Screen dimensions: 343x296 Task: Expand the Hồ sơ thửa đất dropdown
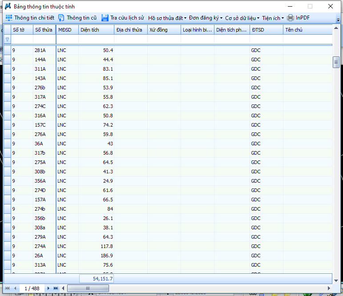point(167,18)
